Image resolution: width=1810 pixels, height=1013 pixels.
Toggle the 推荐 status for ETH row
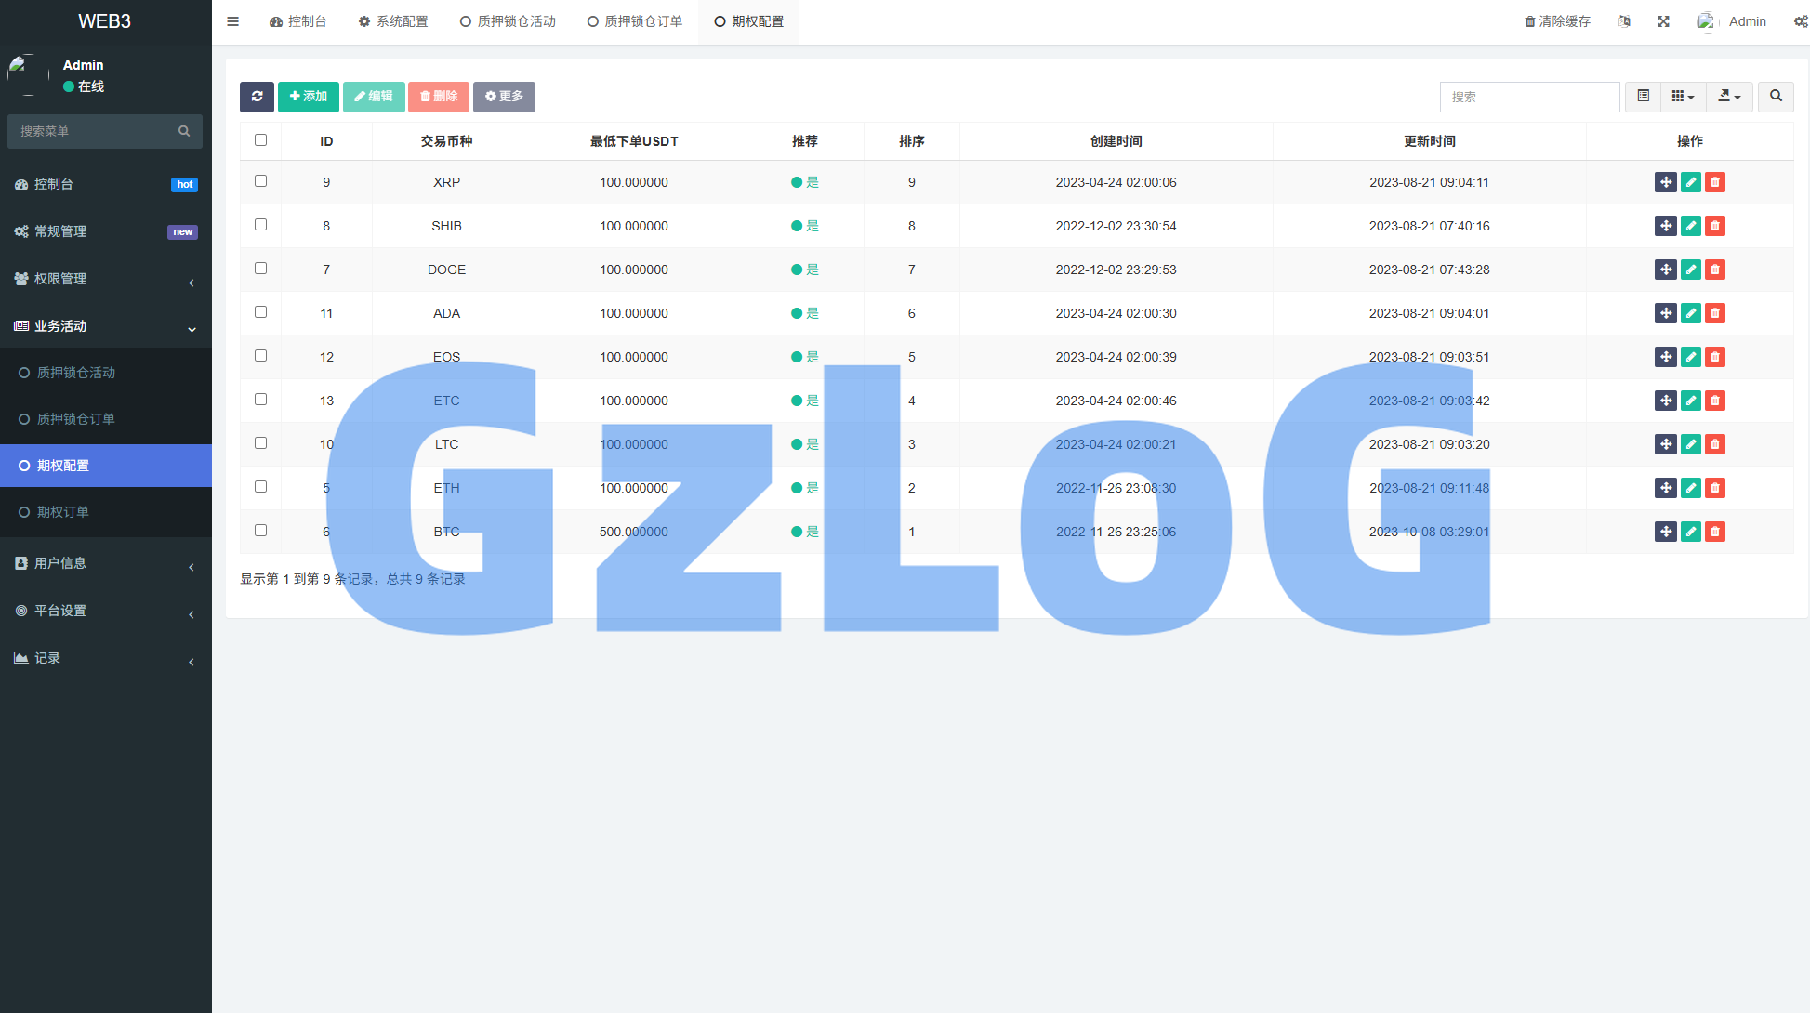804,488
